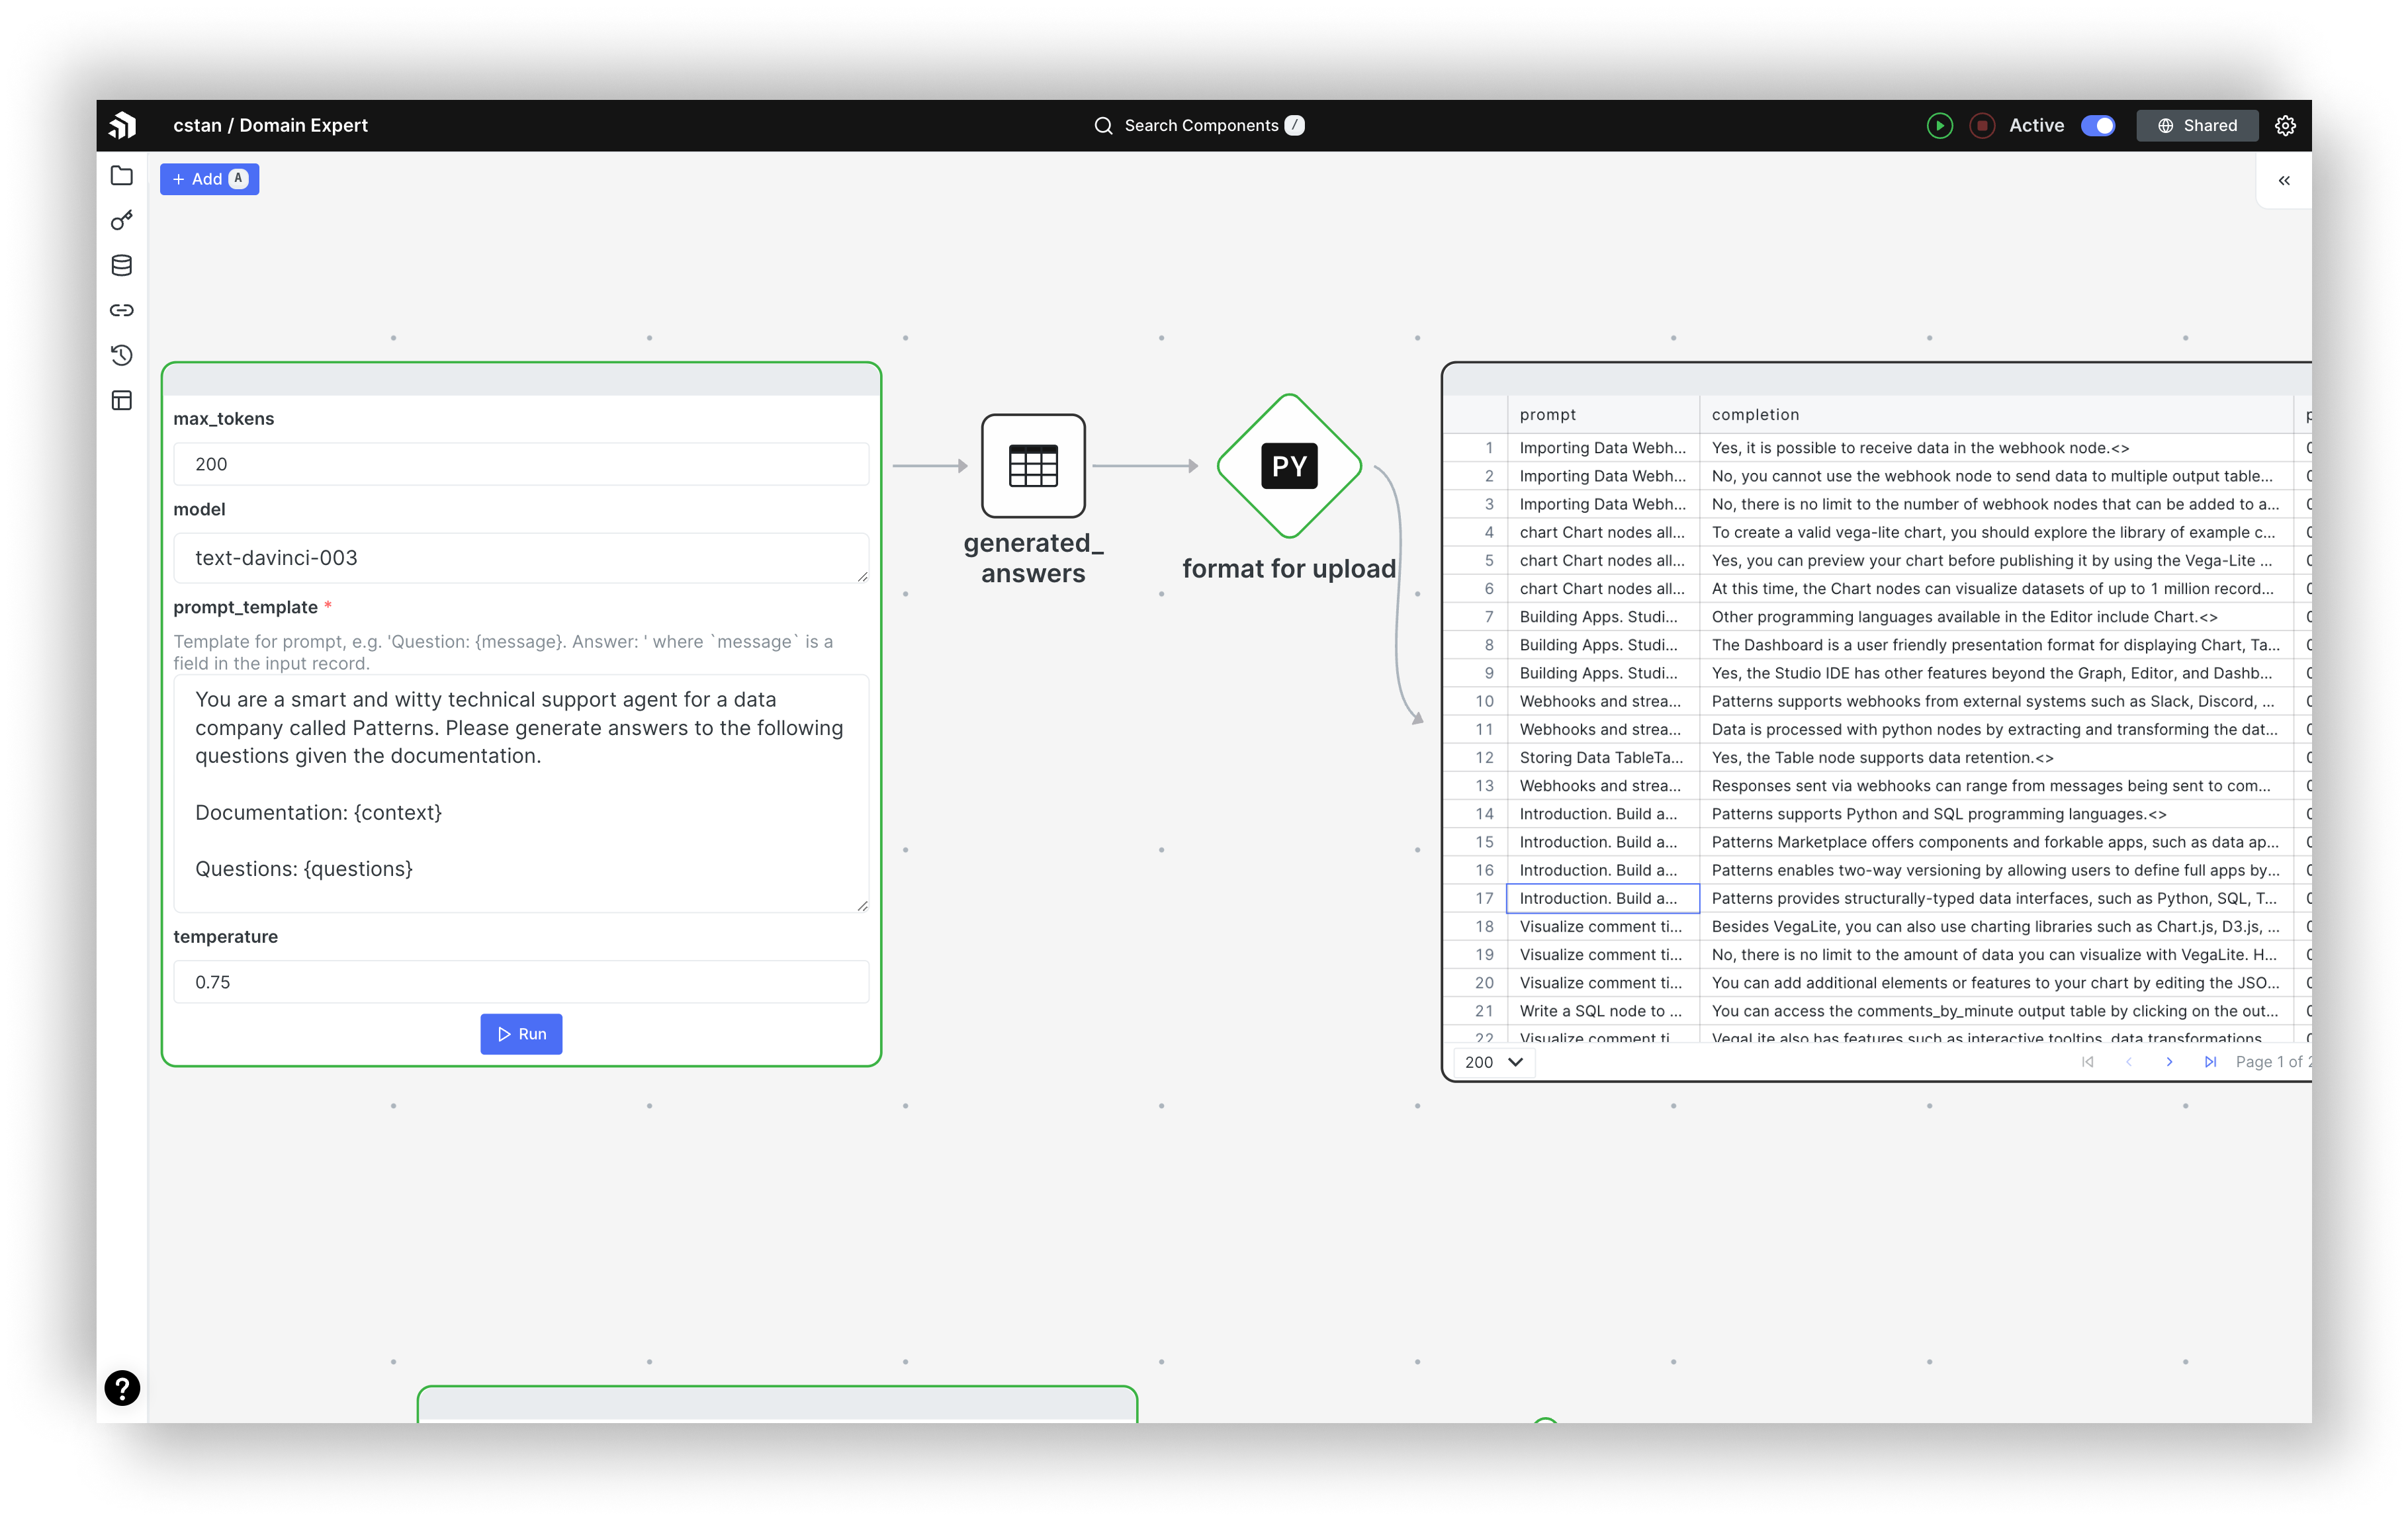Collapse the side panel with double chevron
Viewport: 2408px width, 1523px height.
click(2284, 181)
